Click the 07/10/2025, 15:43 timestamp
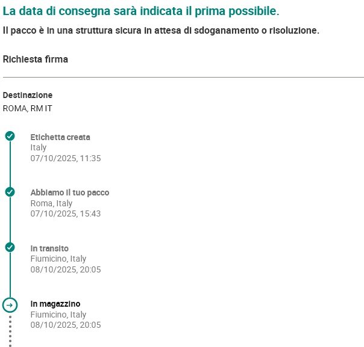364x347 pixels. click(66, 213)
